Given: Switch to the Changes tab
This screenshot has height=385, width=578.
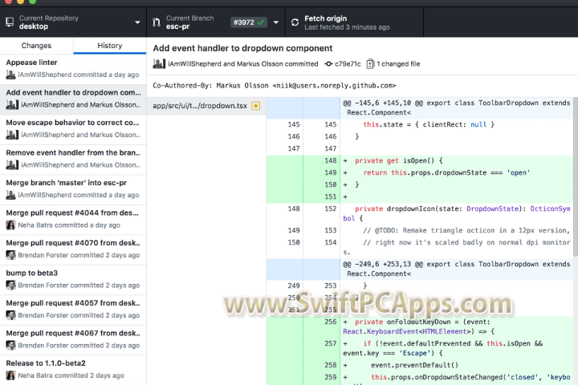Looking at the screenshot, I should point(36,46).
